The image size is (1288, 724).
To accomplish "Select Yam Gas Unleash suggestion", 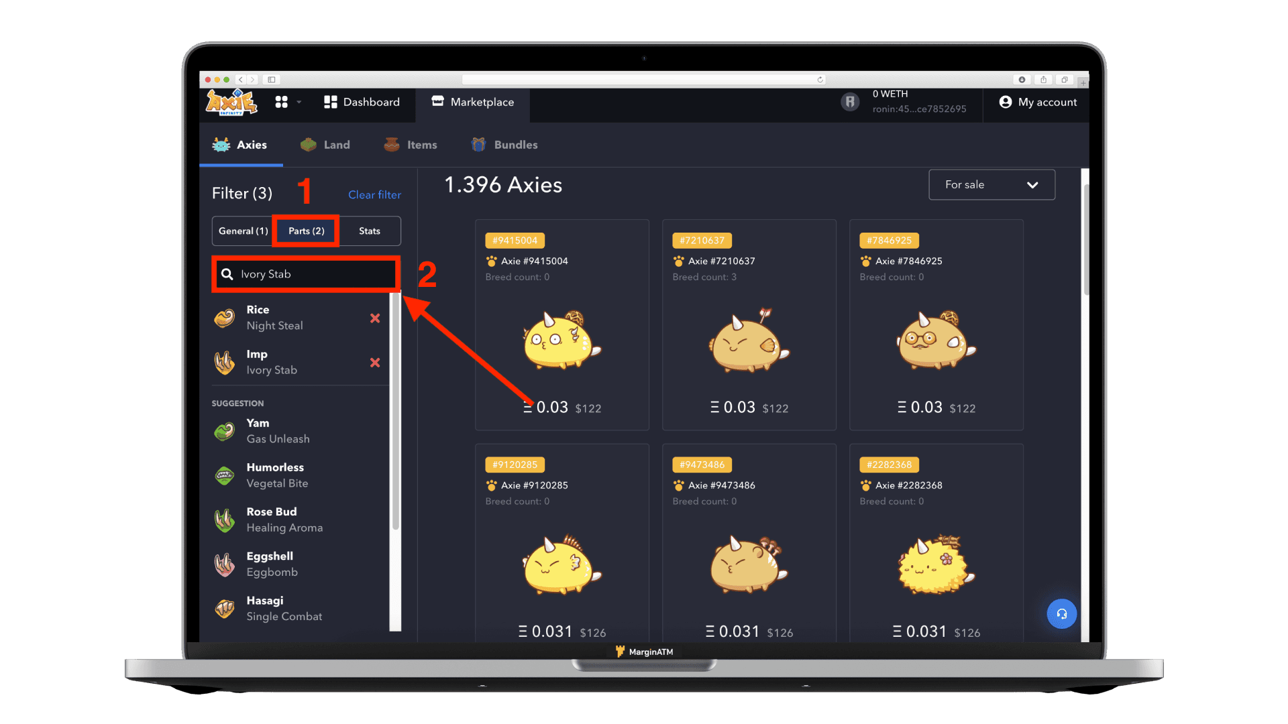I will click(x=300, y=431).
